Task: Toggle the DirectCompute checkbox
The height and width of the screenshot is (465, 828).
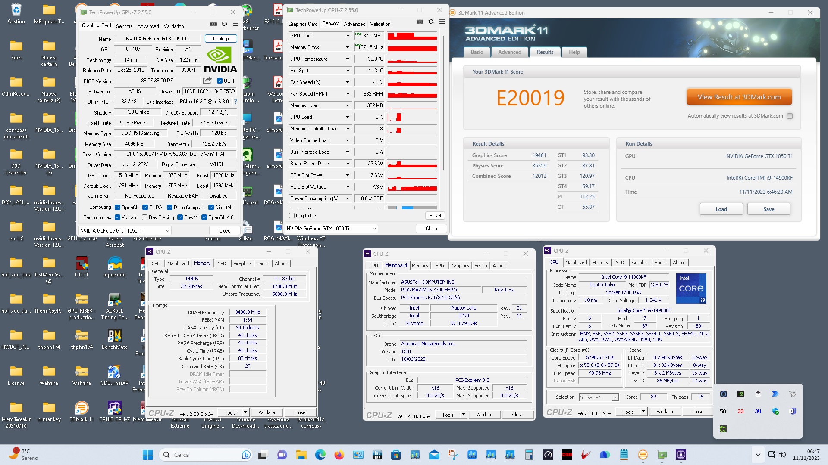Action: tap(170, 207)
